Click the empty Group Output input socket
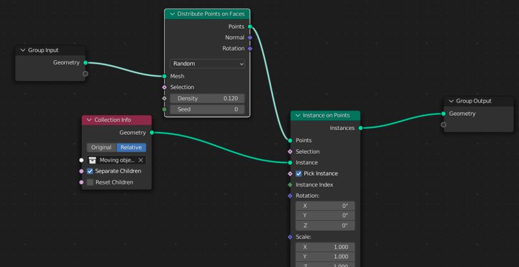This screenshot has height=267, width=519. point(444,125)
